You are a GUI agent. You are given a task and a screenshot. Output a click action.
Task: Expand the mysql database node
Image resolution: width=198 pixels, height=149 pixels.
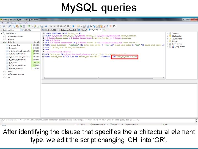click(x=3, y=71)
